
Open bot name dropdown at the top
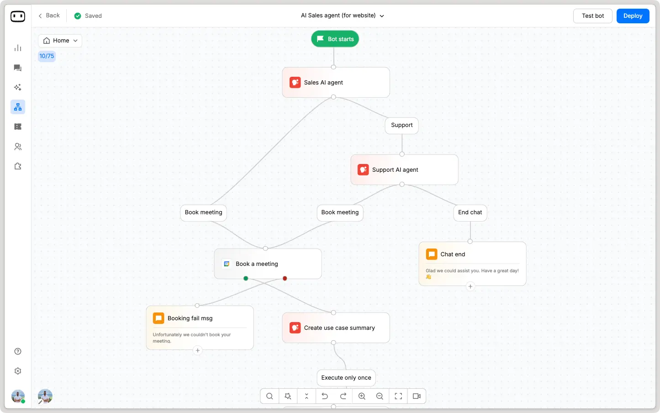point(381,16)
